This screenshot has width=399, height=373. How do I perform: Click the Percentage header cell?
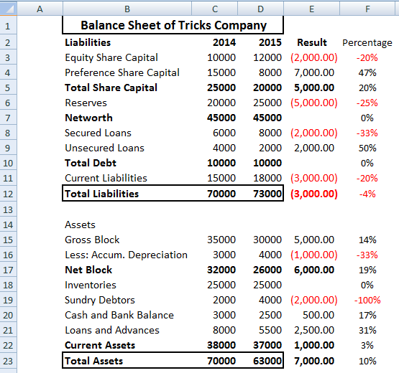click(x=367, y=42)
